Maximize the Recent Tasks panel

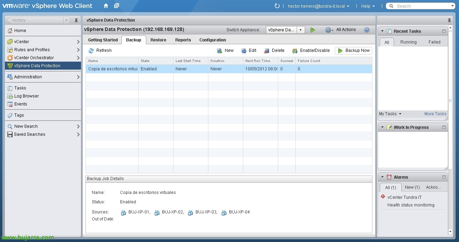(x=444, y=31)
